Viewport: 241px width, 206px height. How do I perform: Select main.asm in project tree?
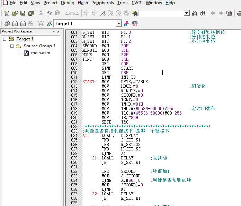41,53
